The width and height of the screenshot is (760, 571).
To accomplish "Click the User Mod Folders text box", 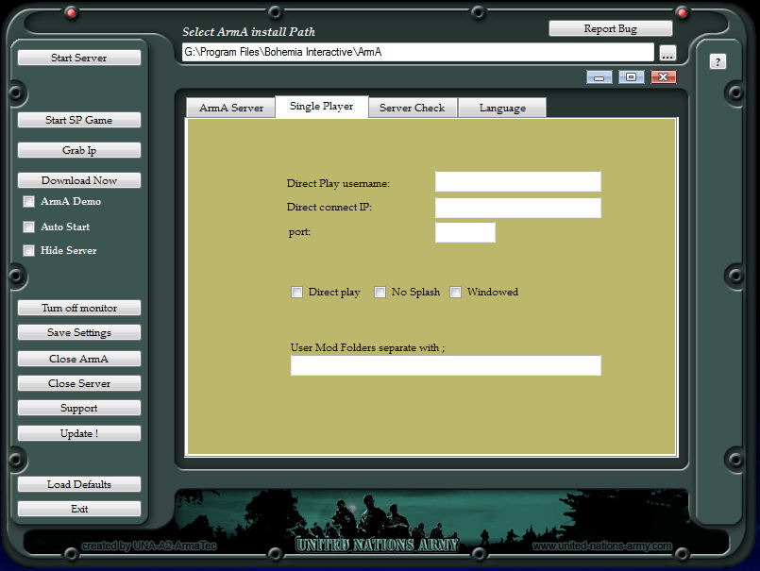I will 446,365.
